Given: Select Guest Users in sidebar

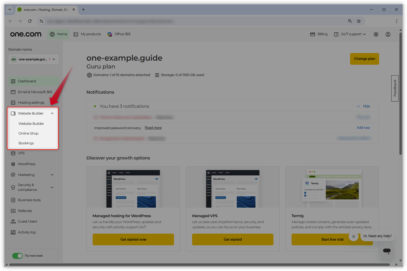Looking at the screenshot, I should coord(27,221).
